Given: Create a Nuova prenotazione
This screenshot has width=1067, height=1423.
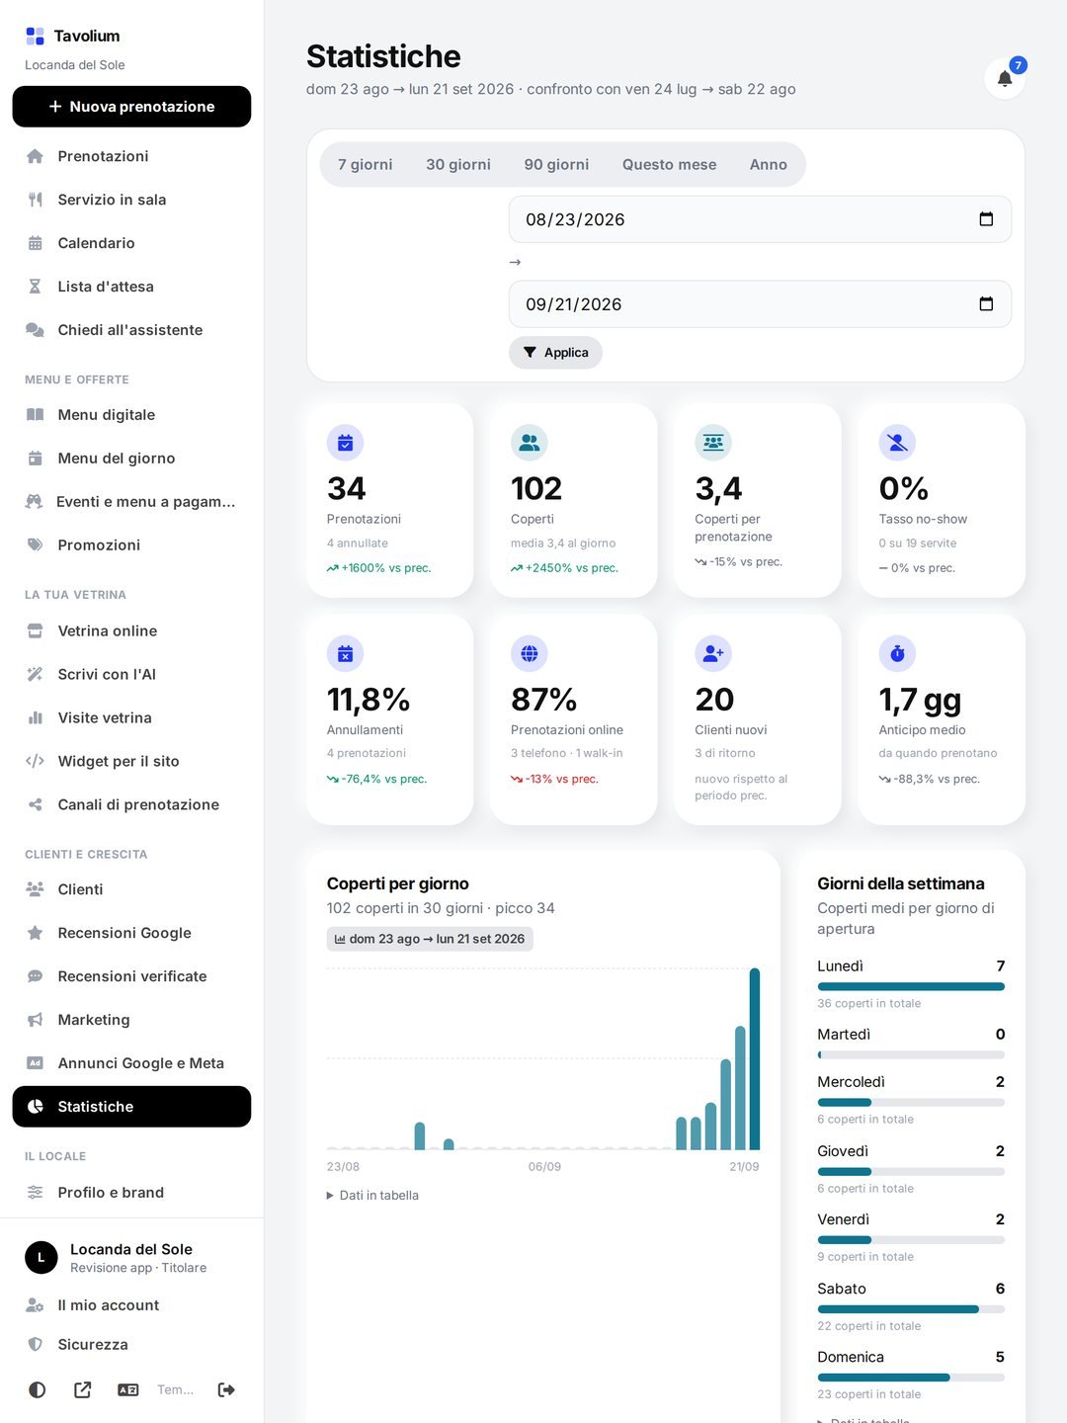Looking at the screenshot, I should 131,107.
